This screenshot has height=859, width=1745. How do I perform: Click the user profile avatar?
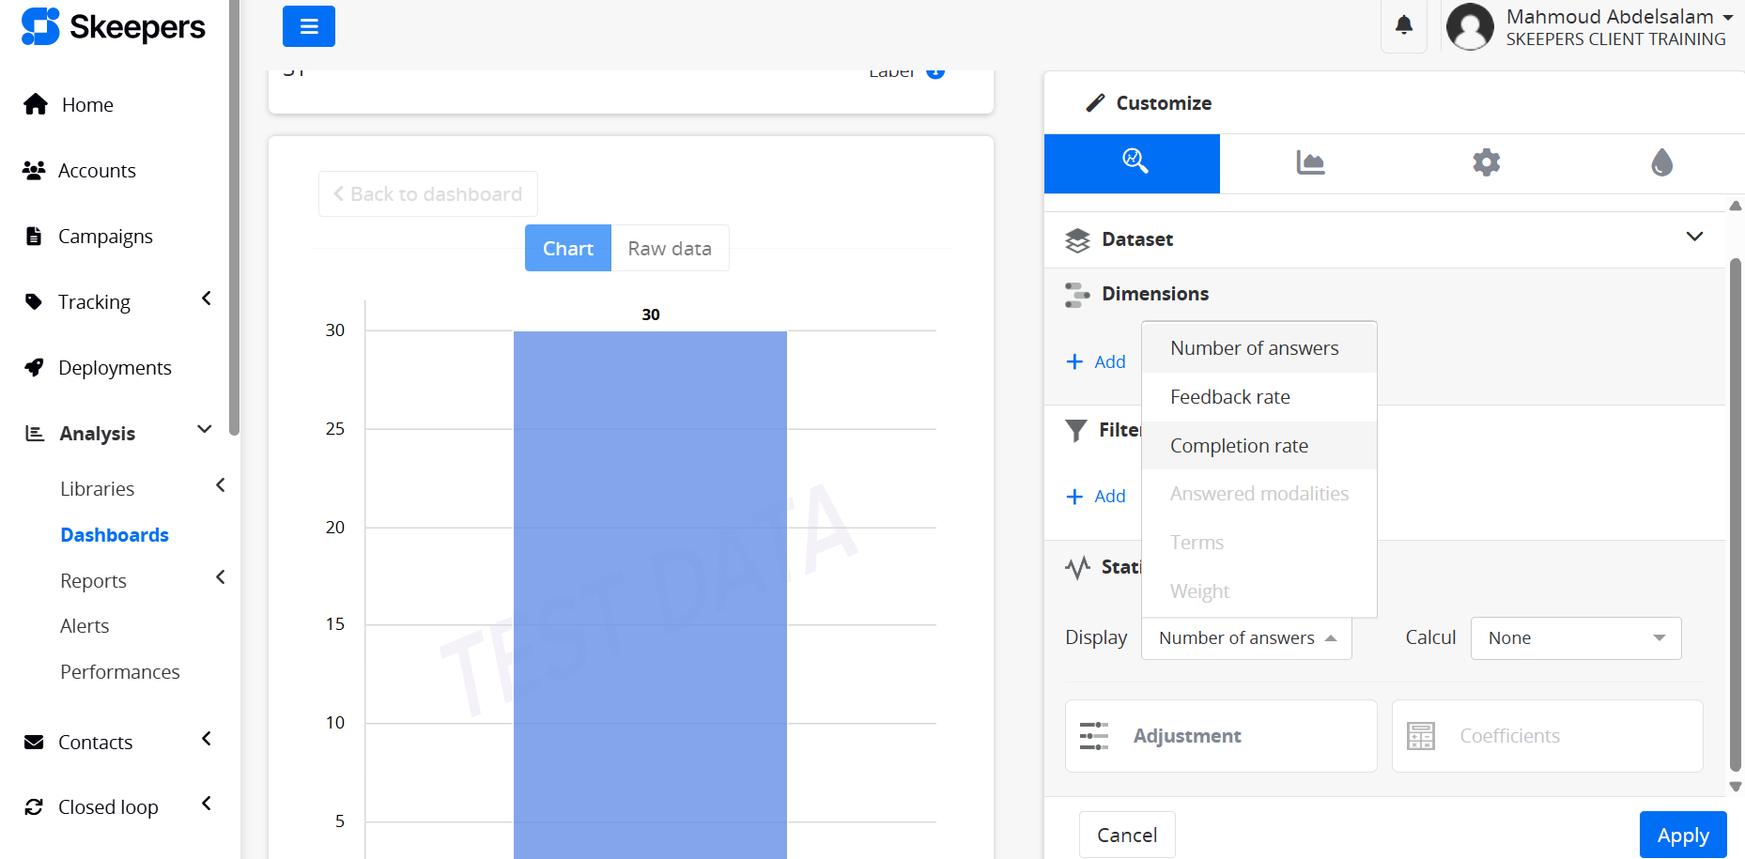[1470, 26]
